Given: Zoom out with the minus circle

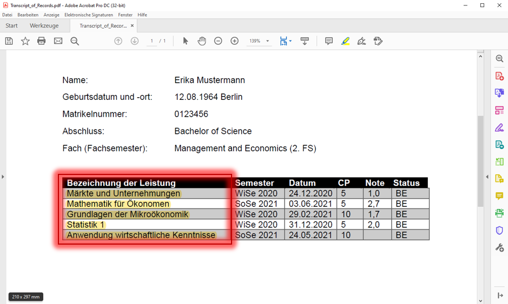Looking at the screenshot, I should (x=218, y=41).
